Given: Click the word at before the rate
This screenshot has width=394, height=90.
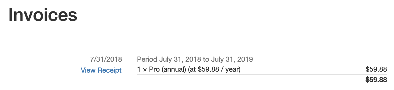Looking at the screenshot, I should (x=192, y=69).
